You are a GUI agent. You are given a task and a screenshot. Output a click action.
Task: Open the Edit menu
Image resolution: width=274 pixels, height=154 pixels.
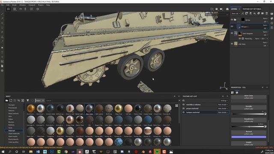(x=8, y=5)
